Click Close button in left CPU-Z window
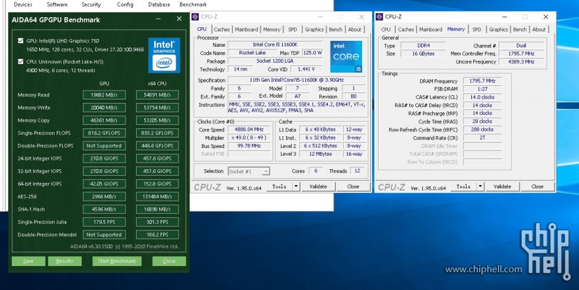The width and height of the screenshot is (579, 290). (353, 186)
